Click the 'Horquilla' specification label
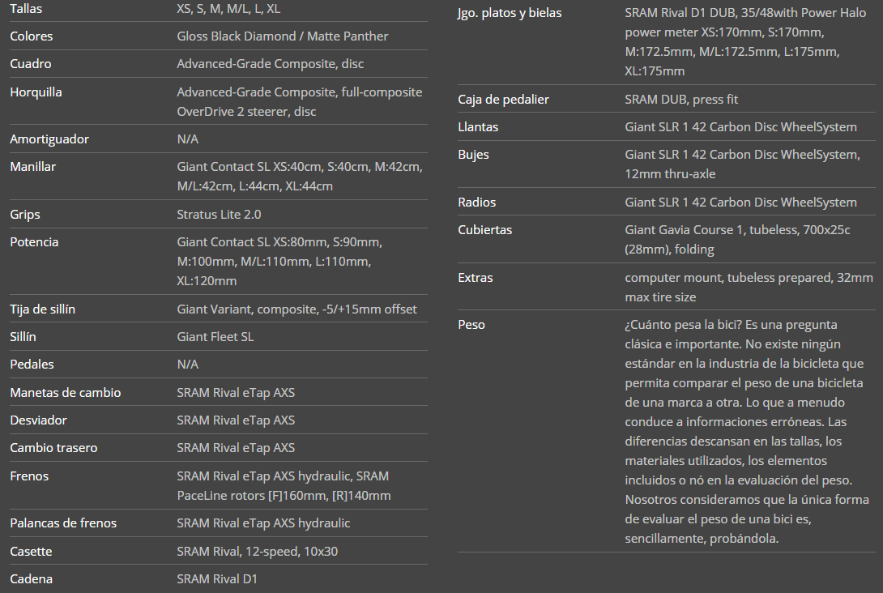This screenshot has height=593, width=883. (x=36, y=92)
